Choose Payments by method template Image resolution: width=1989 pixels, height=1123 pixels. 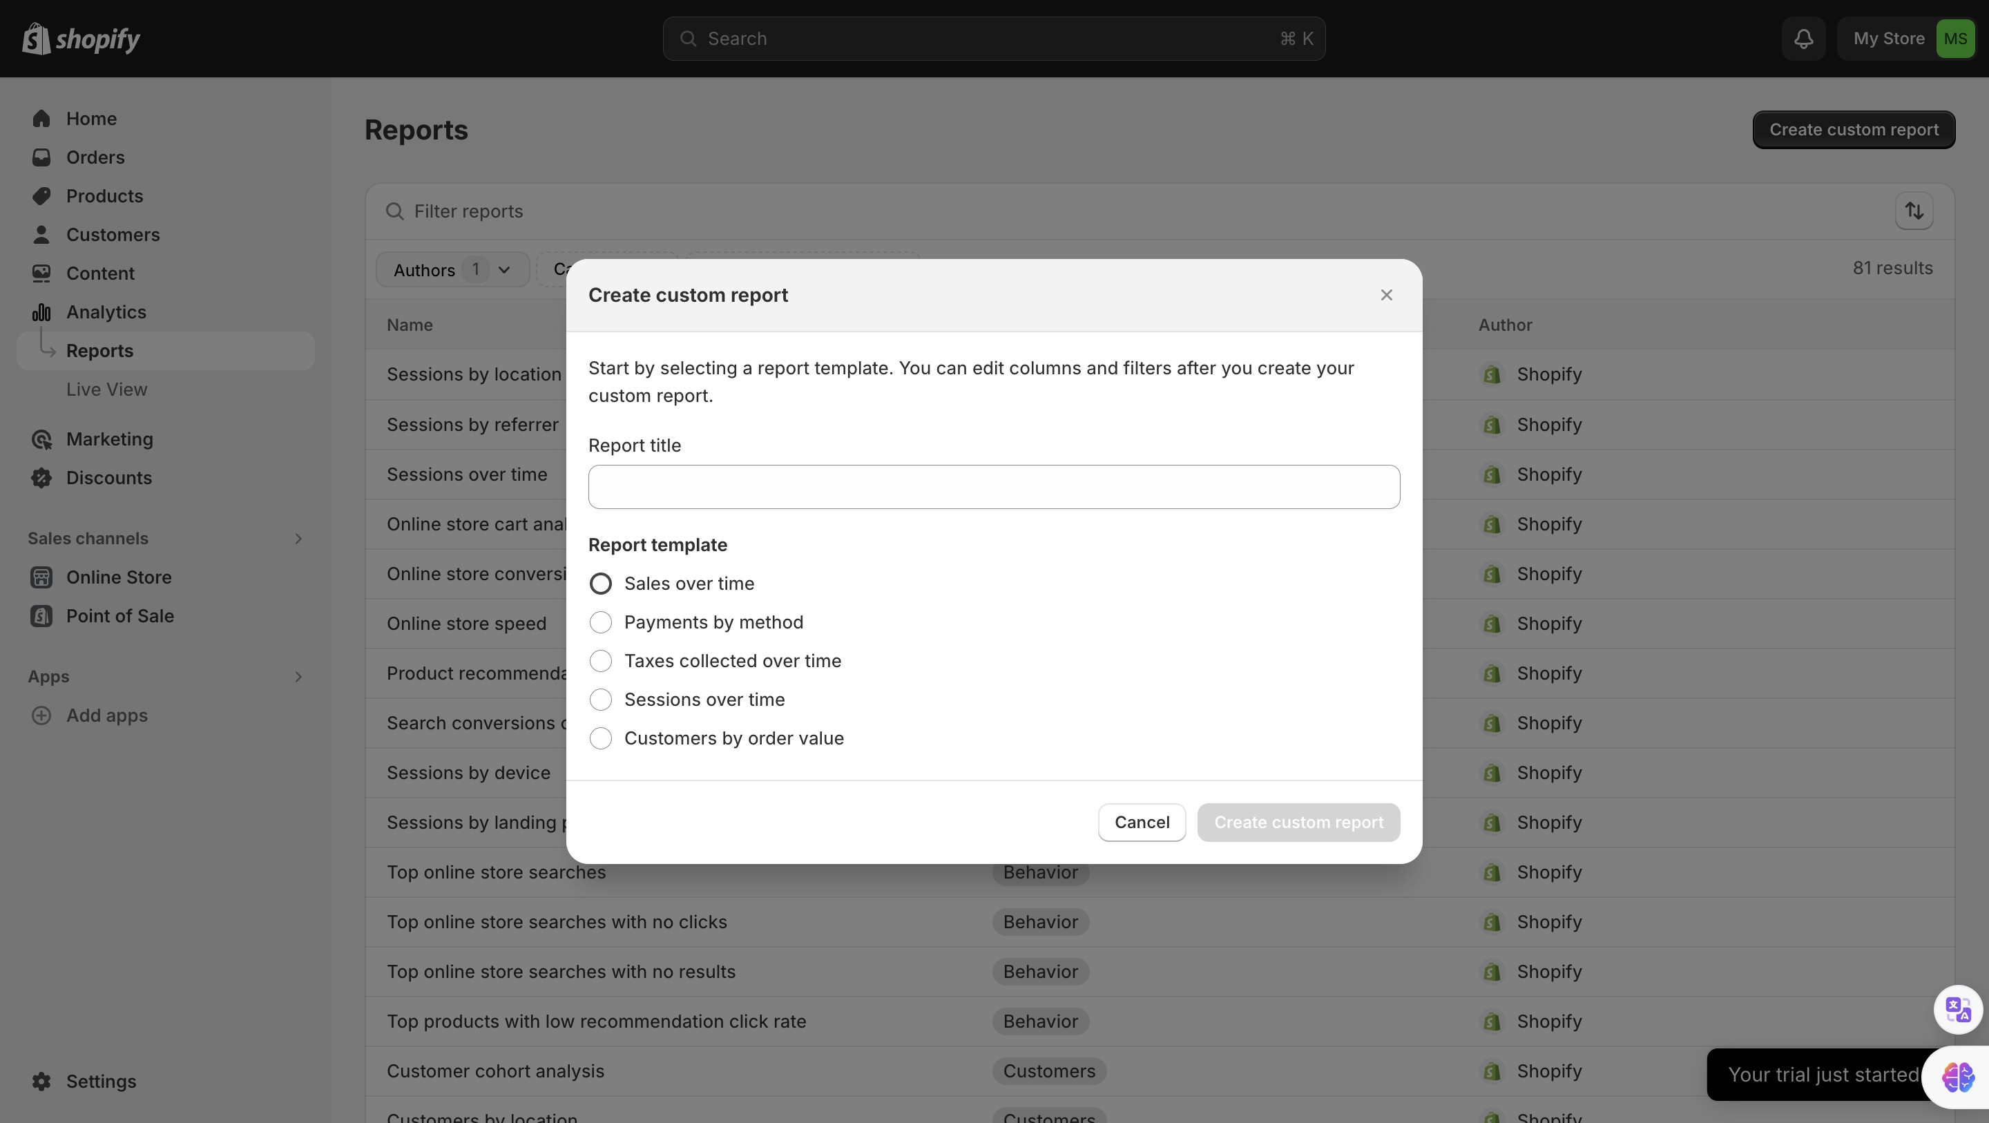click(601, 622)
